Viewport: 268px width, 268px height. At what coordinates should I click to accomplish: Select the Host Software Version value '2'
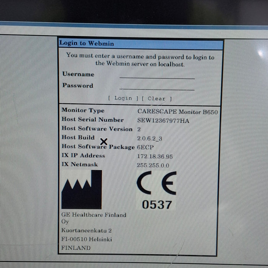click(139, 129)
